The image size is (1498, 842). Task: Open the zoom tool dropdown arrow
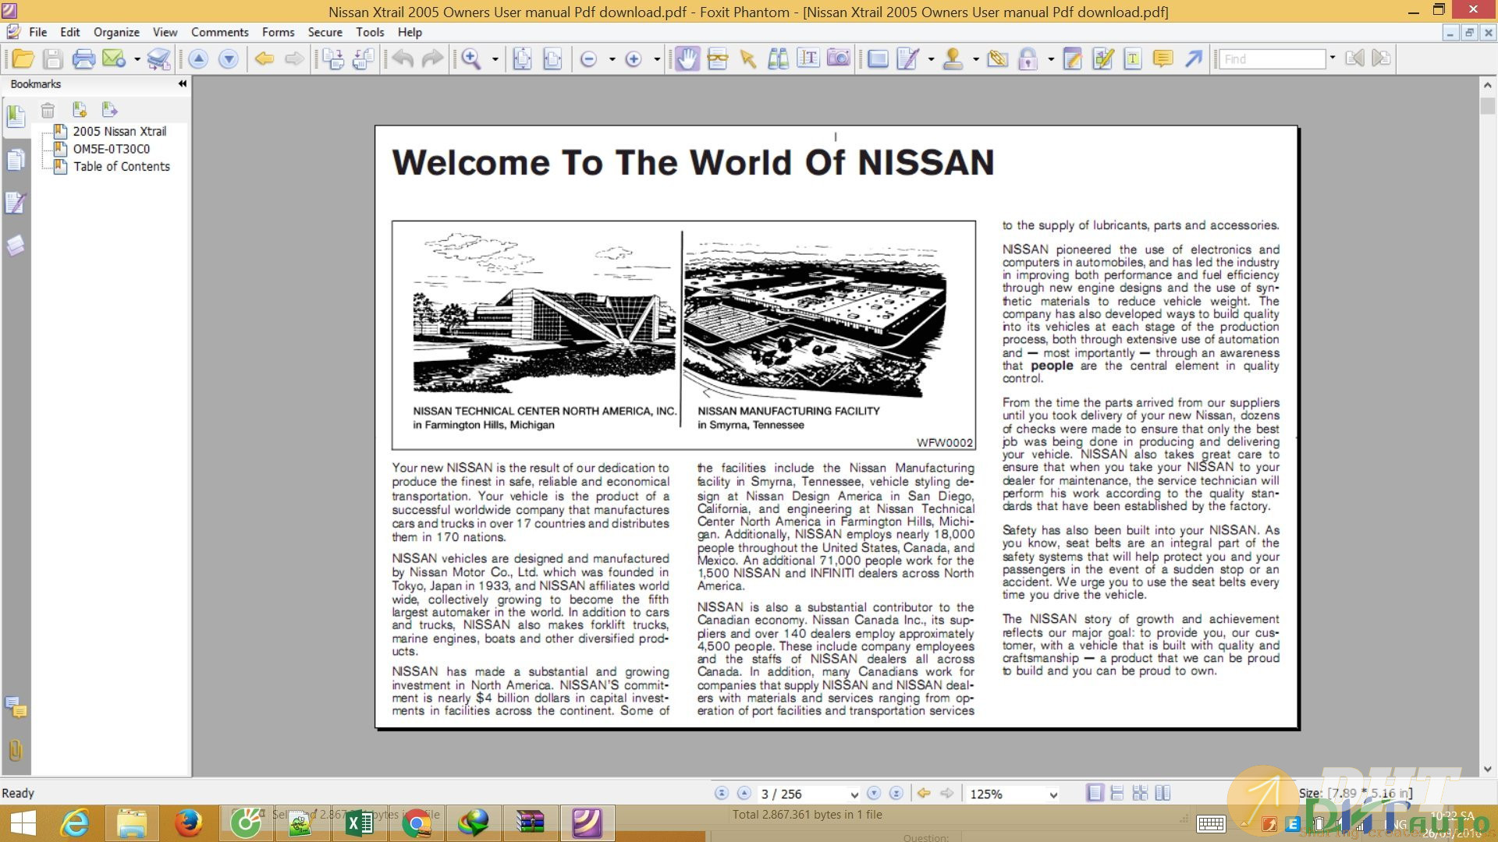click(x=495, y=59)
